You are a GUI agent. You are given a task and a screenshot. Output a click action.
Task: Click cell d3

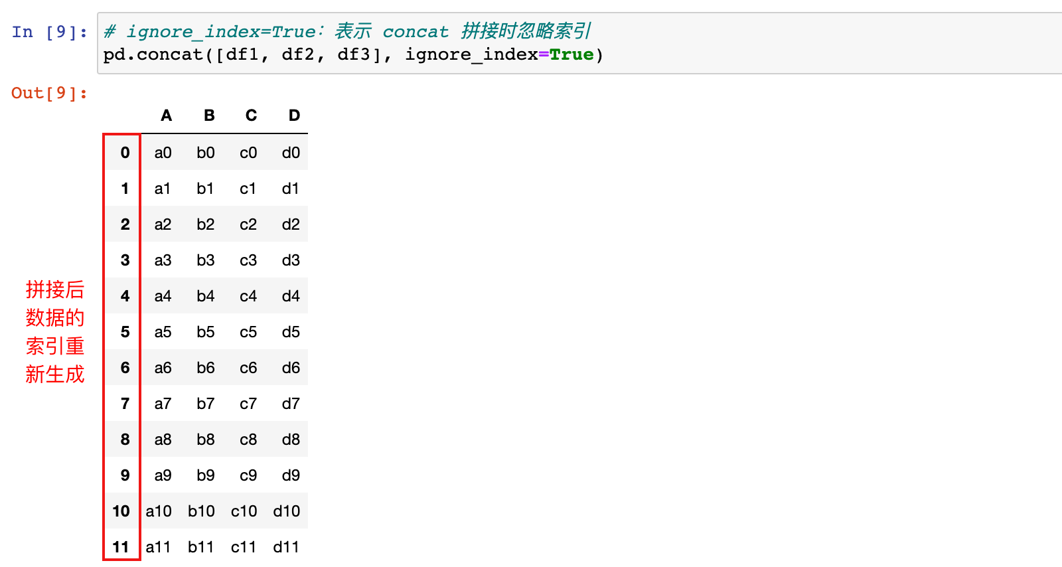tap(291, 260)
